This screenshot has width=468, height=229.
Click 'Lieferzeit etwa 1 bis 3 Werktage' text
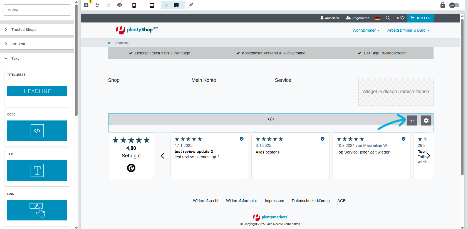click(162, 53)
